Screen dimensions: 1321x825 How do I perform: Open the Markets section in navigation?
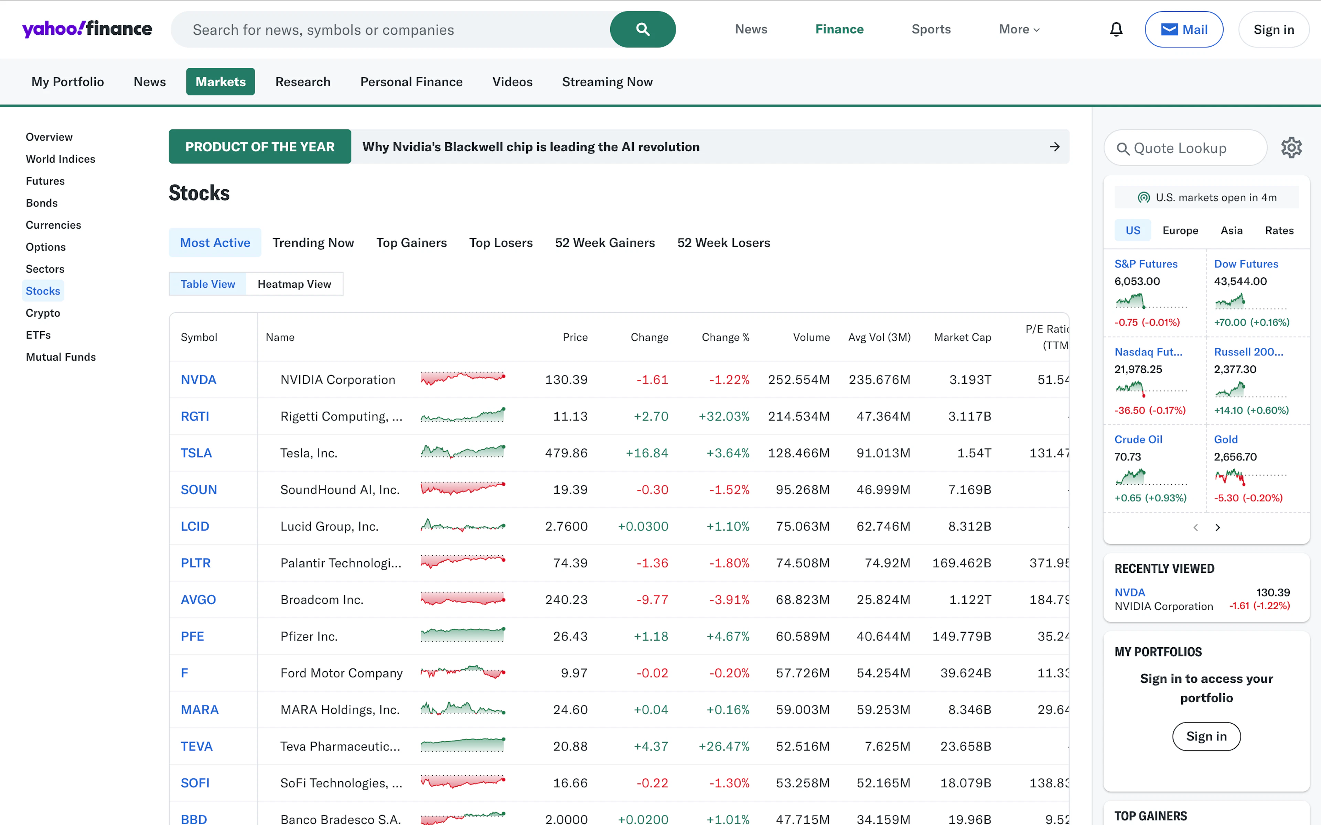pos(221,82)
